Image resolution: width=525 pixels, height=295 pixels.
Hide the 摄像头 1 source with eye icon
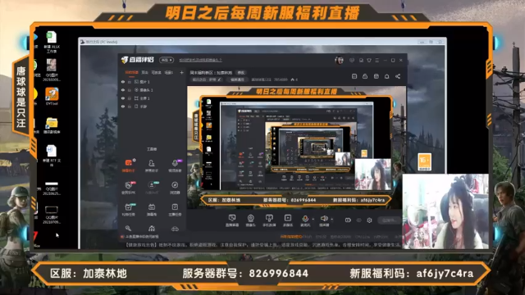click(123, 90)
